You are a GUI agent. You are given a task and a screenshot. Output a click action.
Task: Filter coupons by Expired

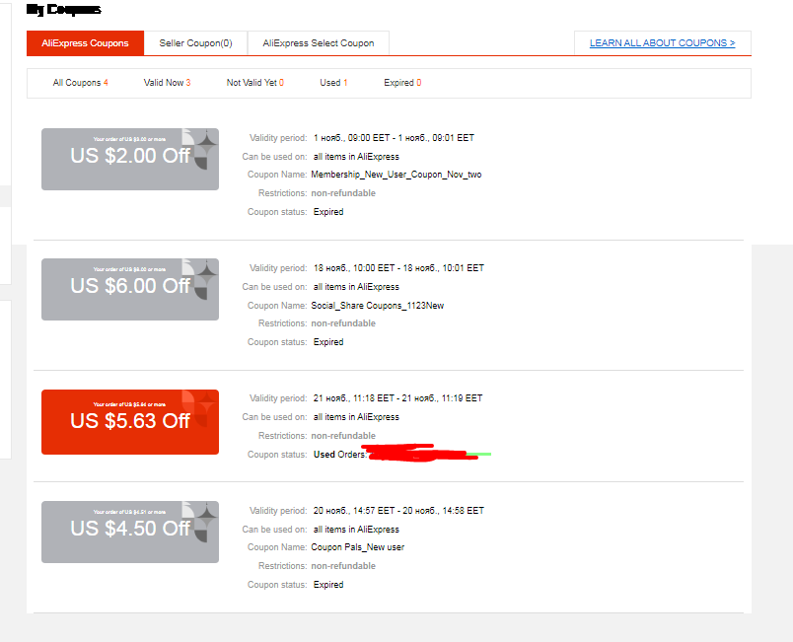(x=402, y=83)
